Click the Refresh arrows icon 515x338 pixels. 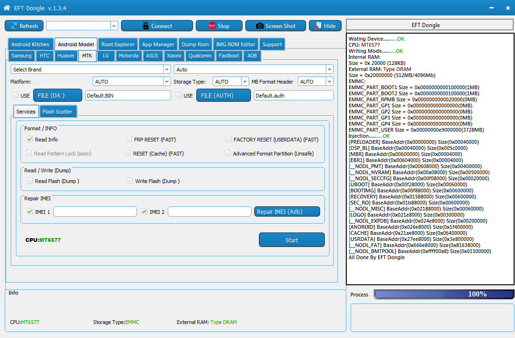coord(14,26)
